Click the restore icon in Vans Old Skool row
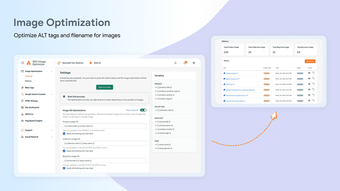Image resolution: width=340 pixels, height=191 pixels. [x=313, y=100]
